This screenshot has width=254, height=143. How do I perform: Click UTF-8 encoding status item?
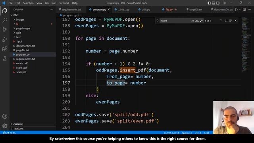pos(198,133)
